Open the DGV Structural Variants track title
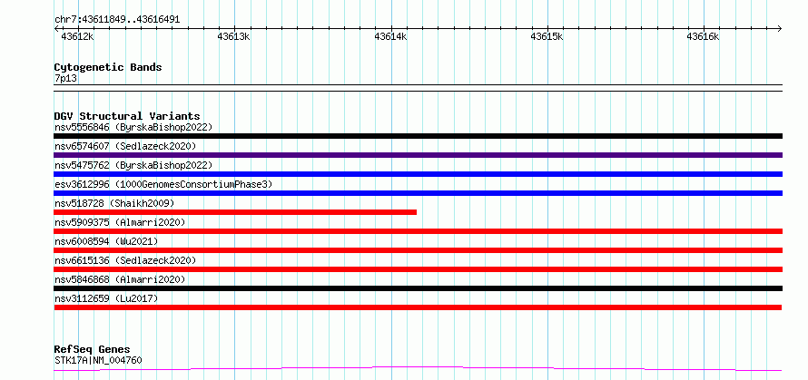This screenshot has width=808, height=380. [x=127, y=116]
